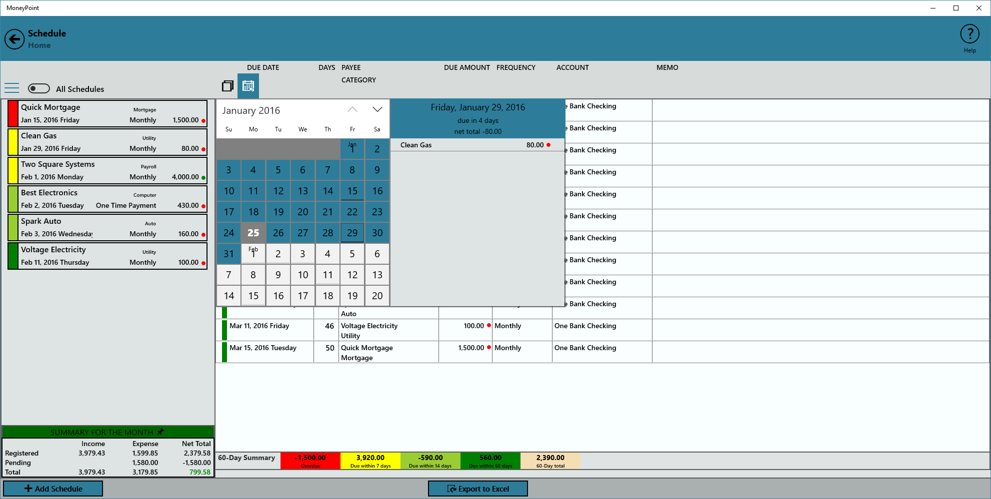Select February 3 in the calendar

[303, 254]
